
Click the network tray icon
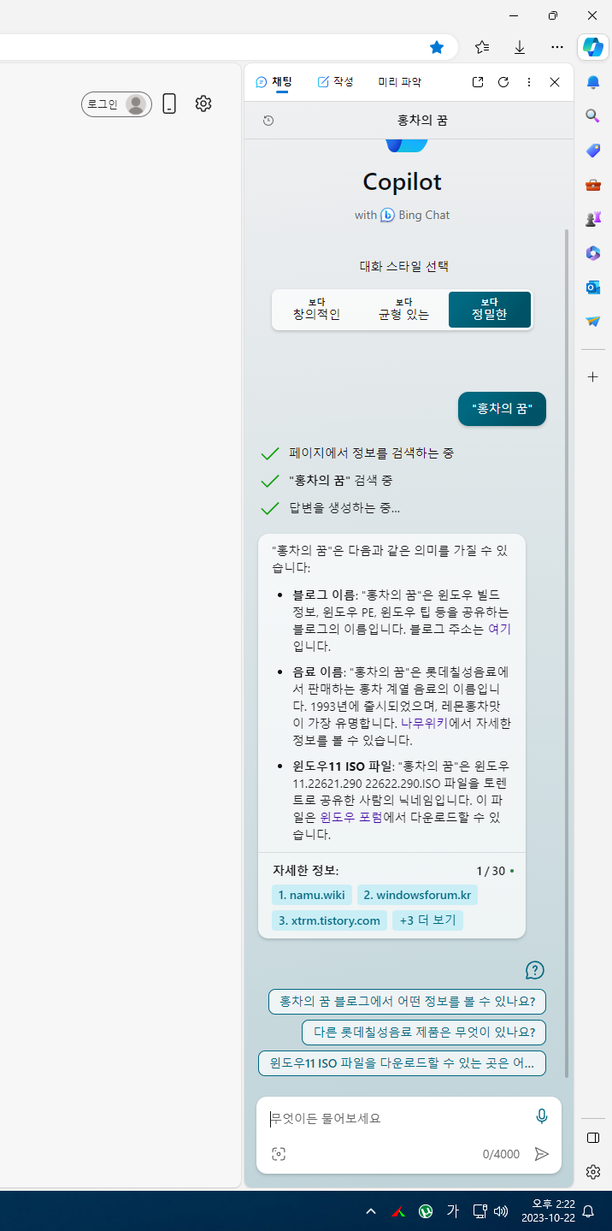(480, 1211)
